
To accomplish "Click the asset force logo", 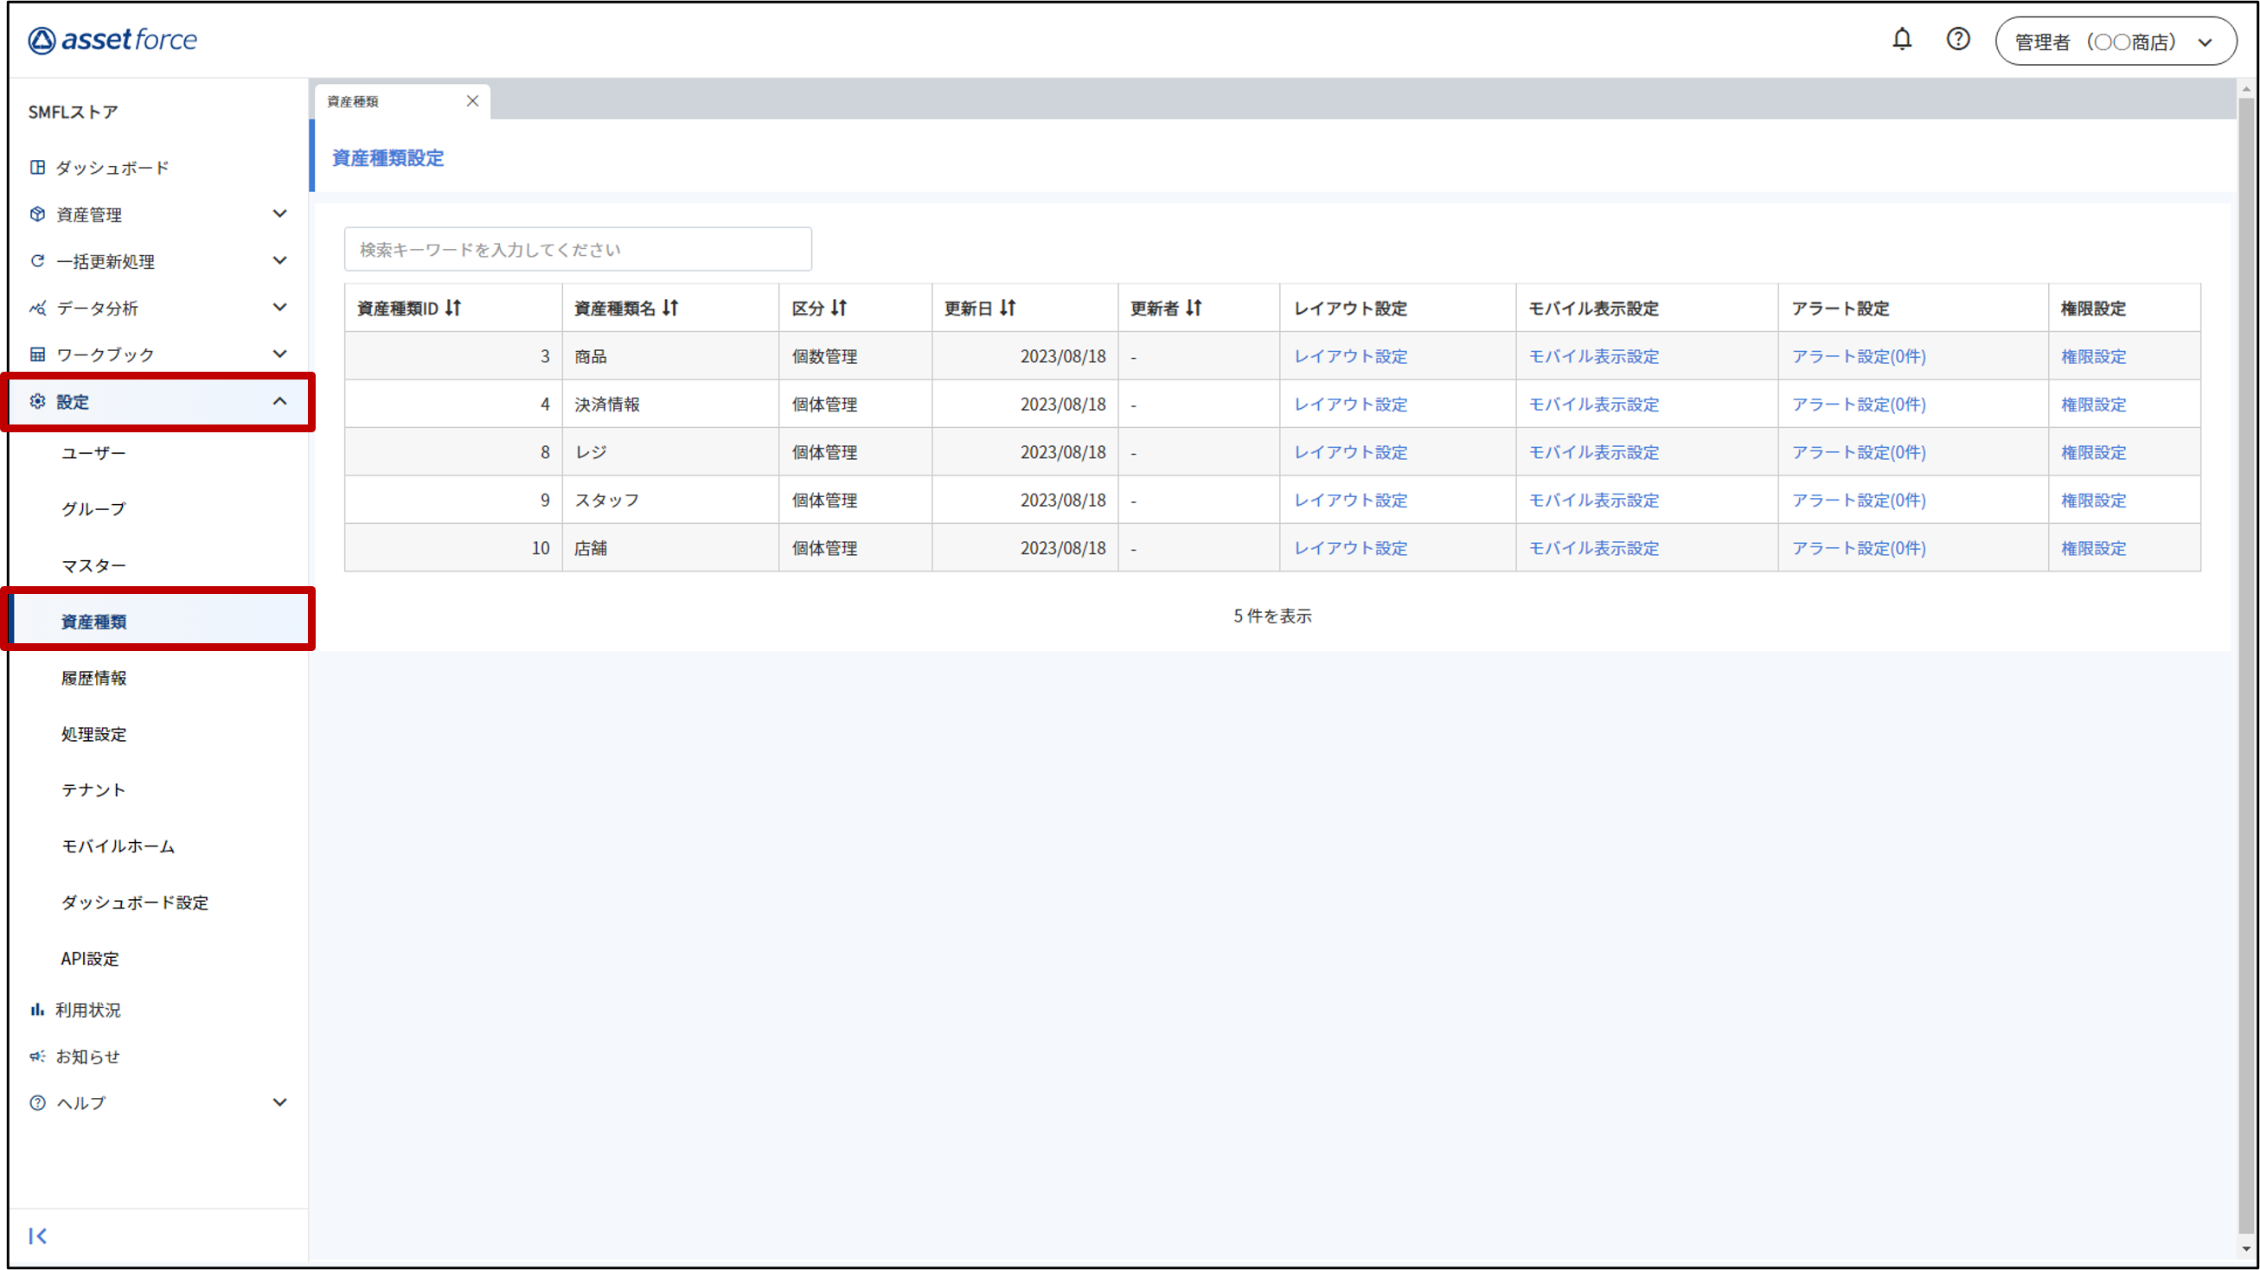I will (x=112, y=41).
